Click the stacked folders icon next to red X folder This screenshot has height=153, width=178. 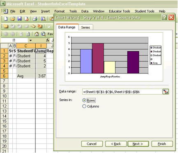[x=33, y=26]
